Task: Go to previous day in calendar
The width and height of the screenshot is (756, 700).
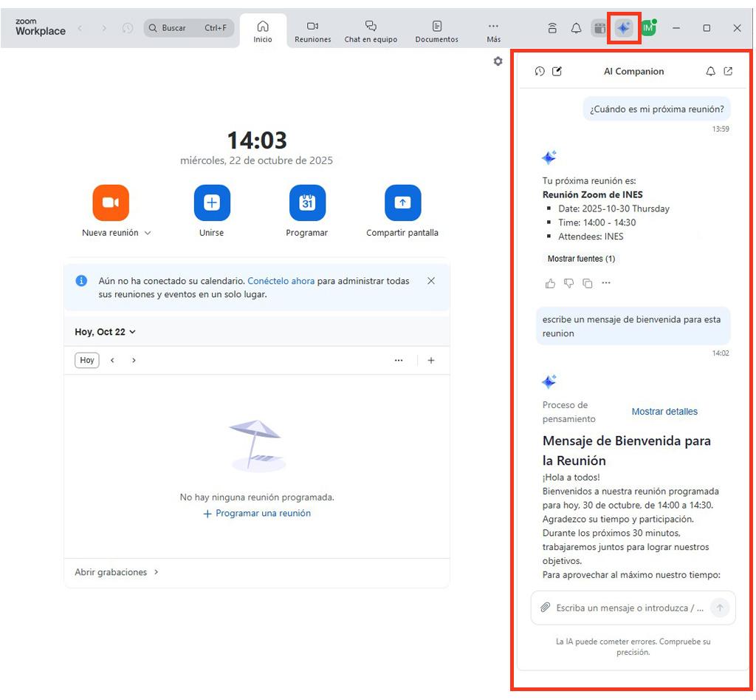Action: coord(112,361)
